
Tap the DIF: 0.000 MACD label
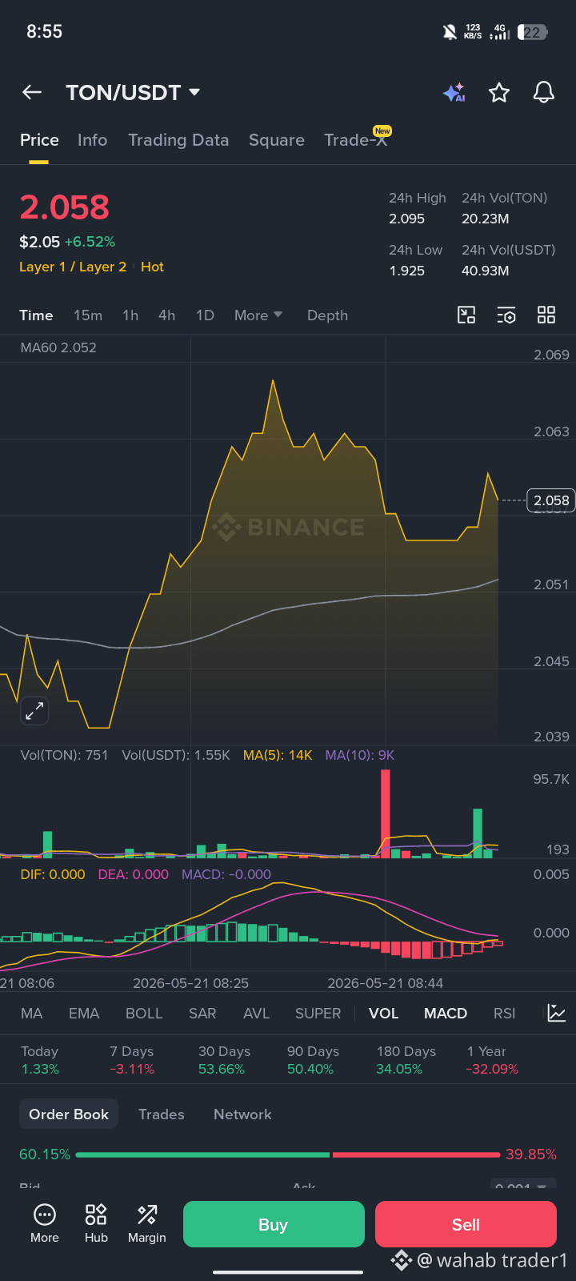[x=53, y=874]
